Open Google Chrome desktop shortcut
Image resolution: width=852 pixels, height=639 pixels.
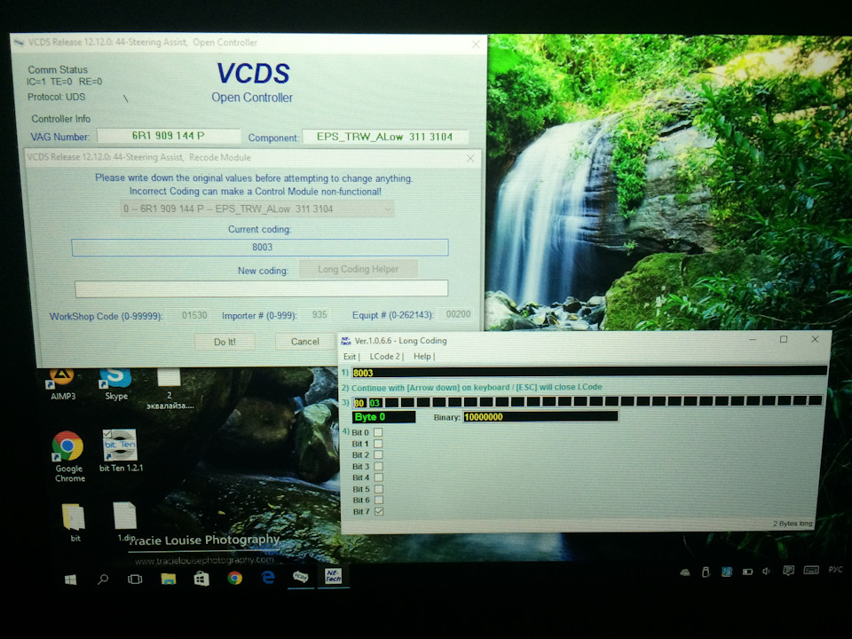(69, 456)
